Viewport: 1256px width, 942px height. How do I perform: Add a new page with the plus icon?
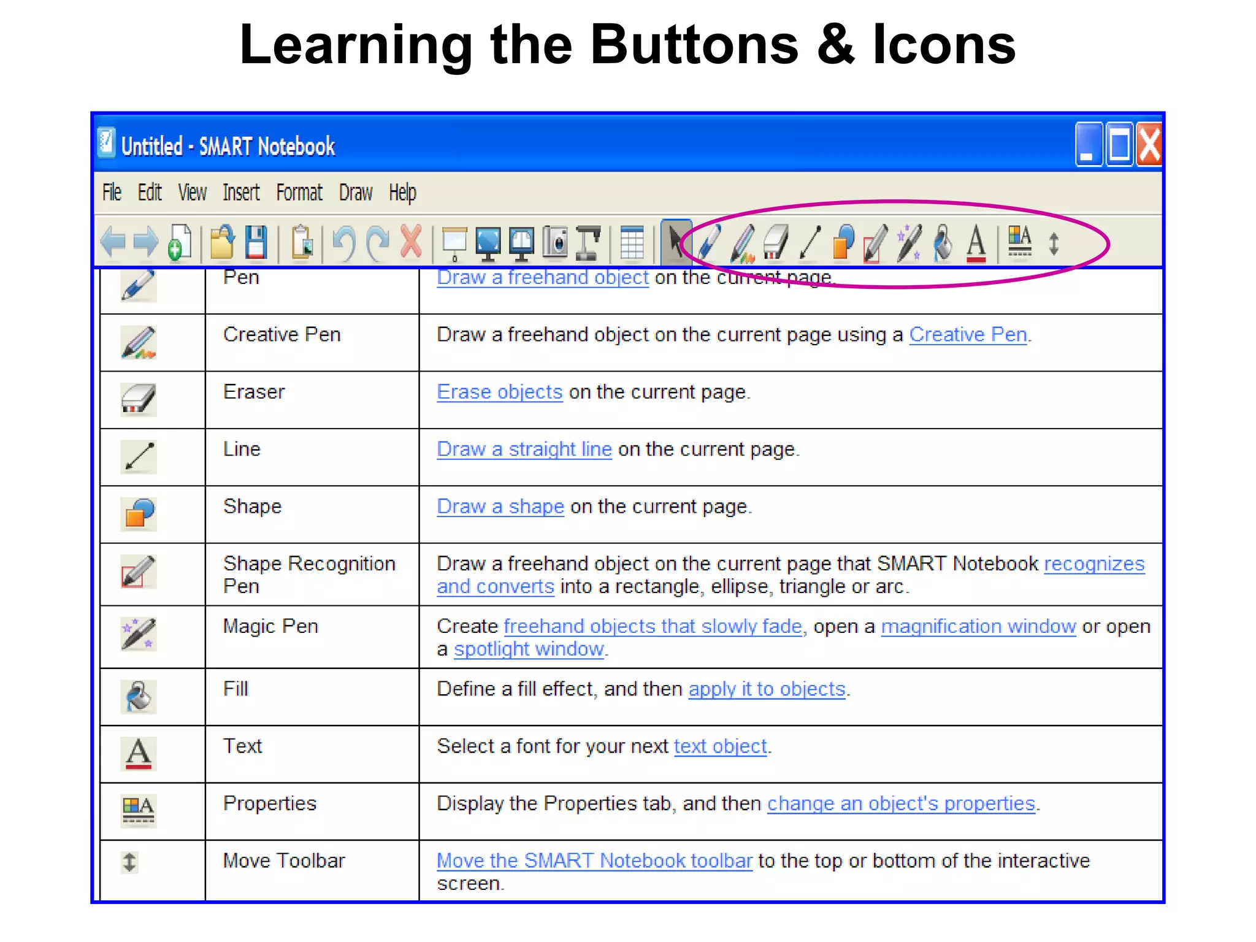point(180,243)
